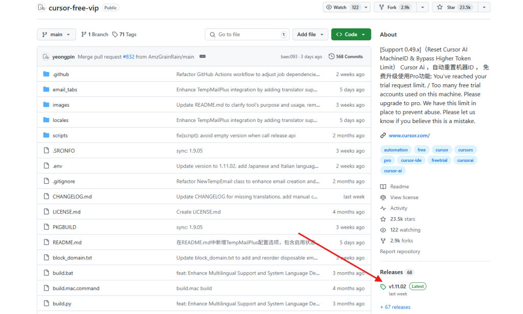Open the main branch dropdown

(x=56, y=34)
